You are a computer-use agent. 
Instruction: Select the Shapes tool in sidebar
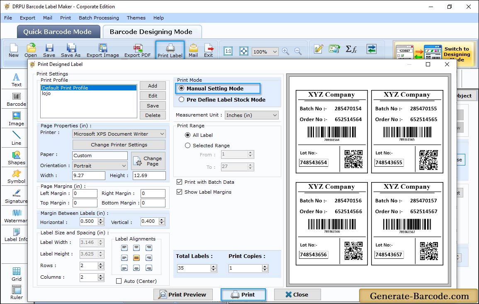(16, 158)
